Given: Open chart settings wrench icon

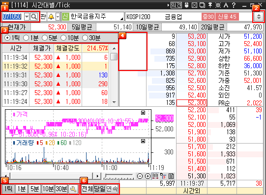Looking at the screenshot, I should (x=73, y=189).
